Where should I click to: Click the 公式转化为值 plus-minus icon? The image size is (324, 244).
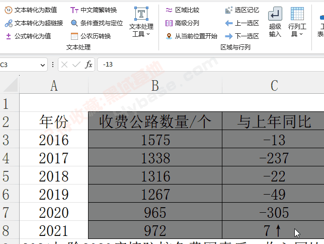pos(8,36)
